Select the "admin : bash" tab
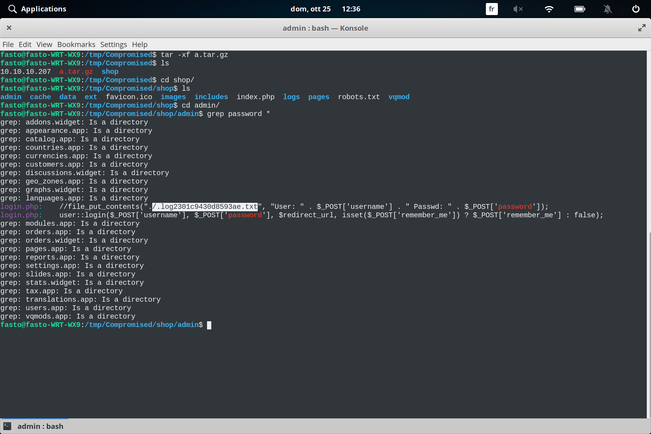This screenshot has height=434, width=651. (x=40, y=426)
